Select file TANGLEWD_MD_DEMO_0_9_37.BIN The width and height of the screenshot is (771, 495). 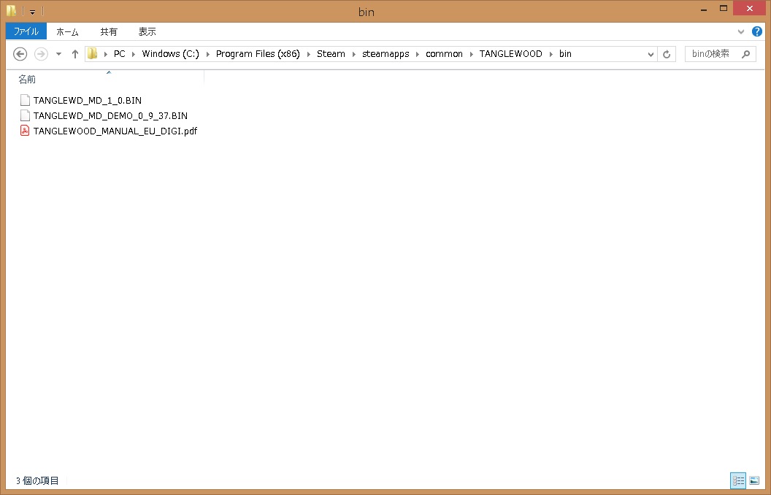[111, 115]
